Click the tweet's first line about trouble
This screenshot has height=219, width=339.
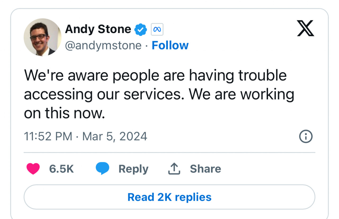[x=155, y=76]
